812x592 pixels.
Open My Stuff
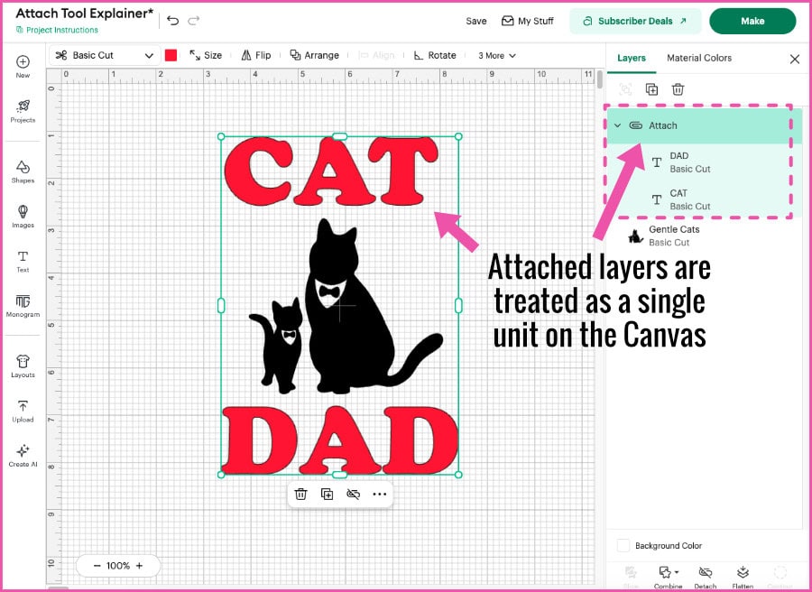click(x=528, y=22)
